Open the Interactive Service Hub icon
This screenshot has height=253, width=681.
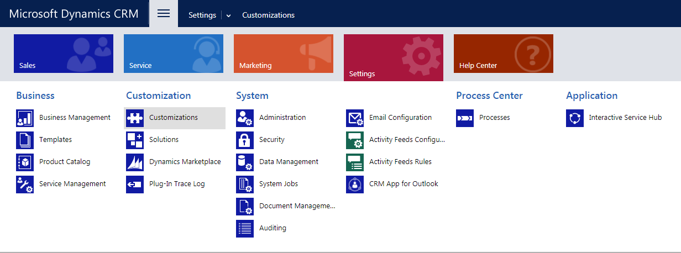click(575, 118)
